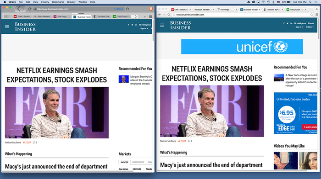Add a new tab in Brave
The image size is (321, 179).
click(145, 17)
